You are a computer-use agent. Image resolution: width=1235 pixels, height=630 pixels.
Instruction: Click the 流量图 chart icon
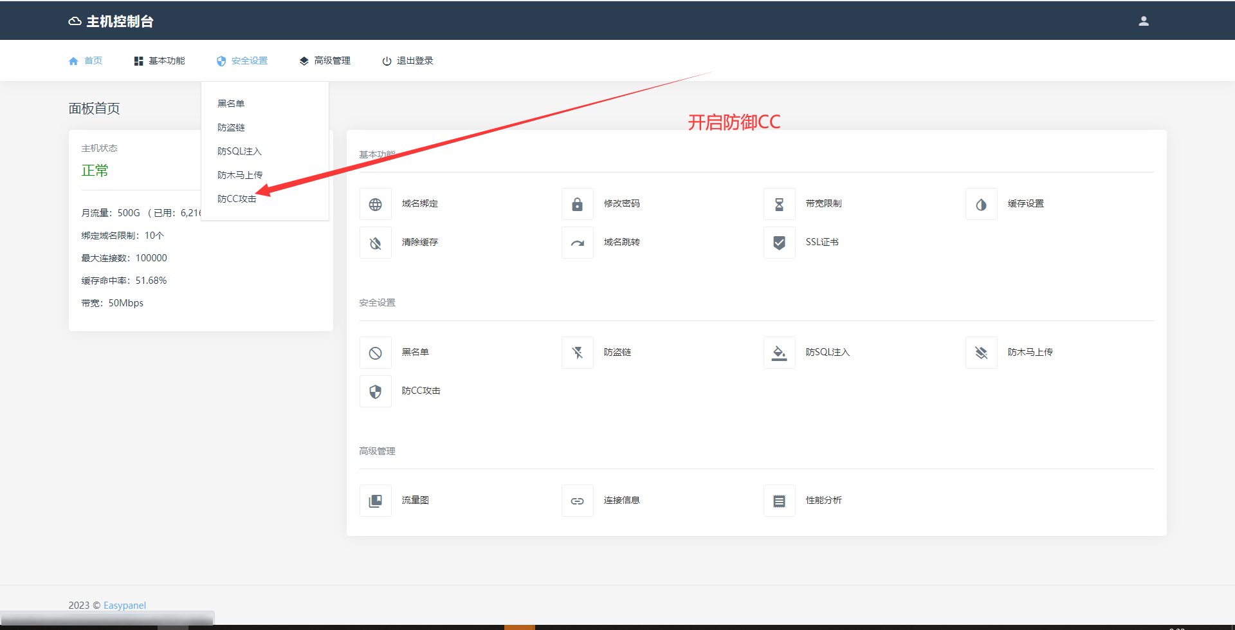[376, 501]
